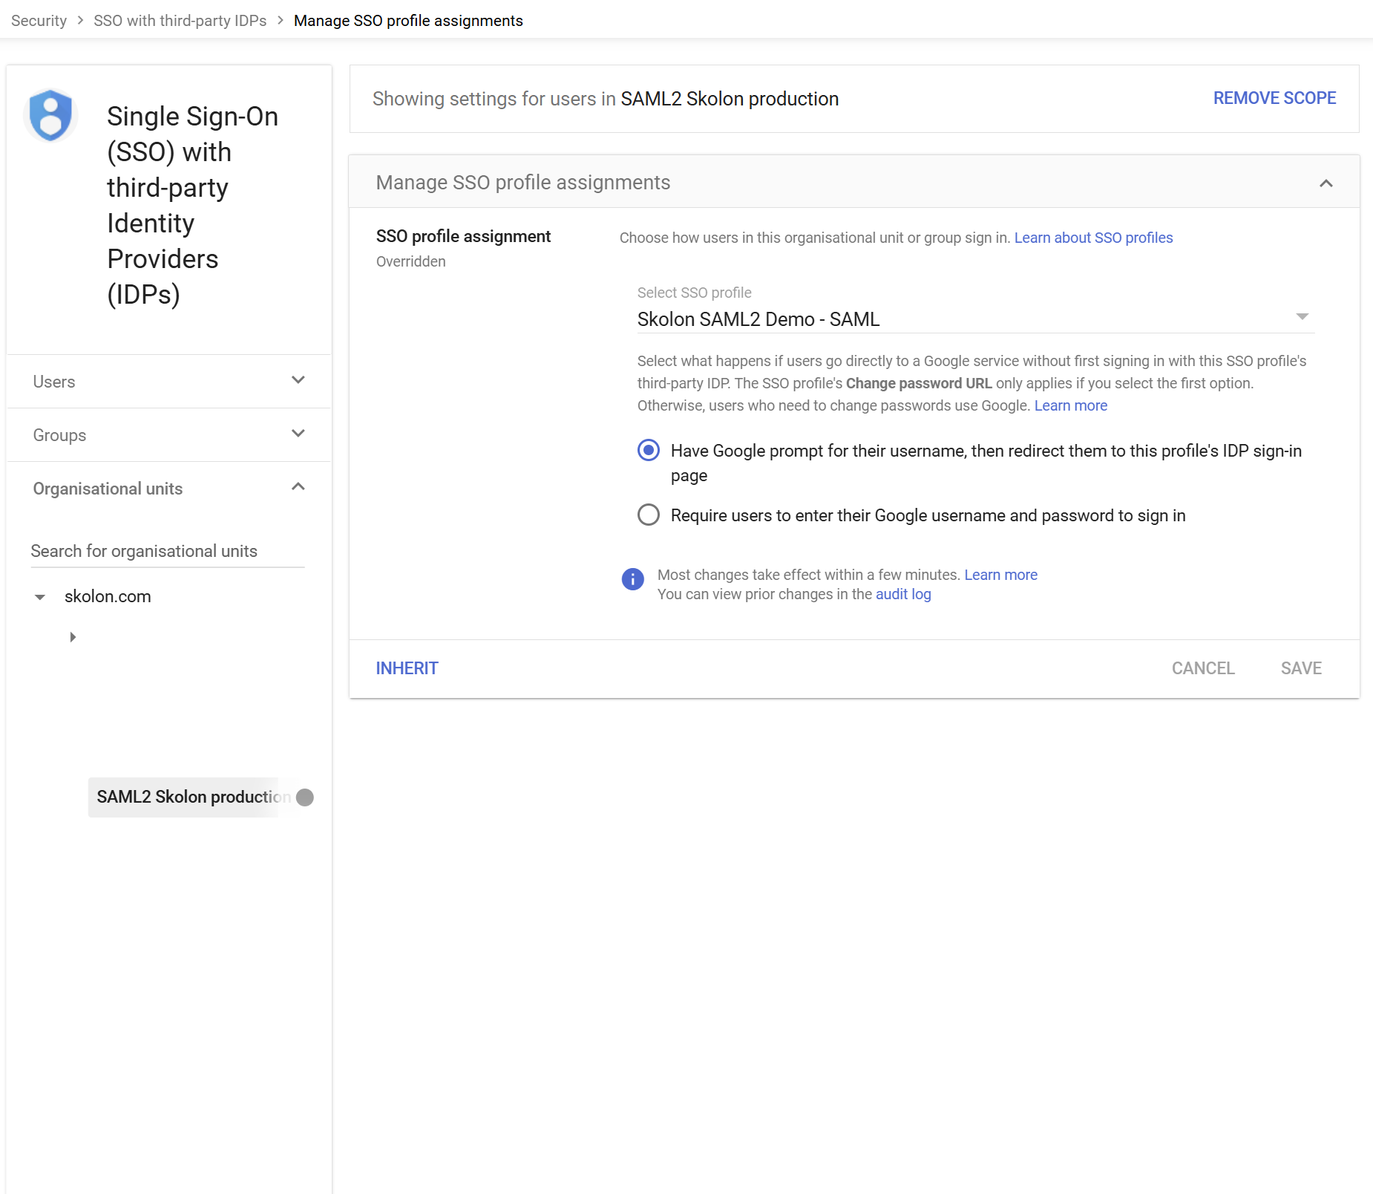Collapse the Organisational units section
The height and width of the screenshot is (1194, 1373).
click(x=298, y=488)
